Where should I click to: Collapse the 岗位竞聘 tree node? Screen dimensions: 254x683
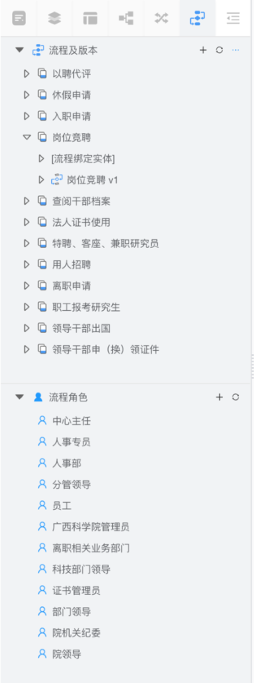pos(27,137)
